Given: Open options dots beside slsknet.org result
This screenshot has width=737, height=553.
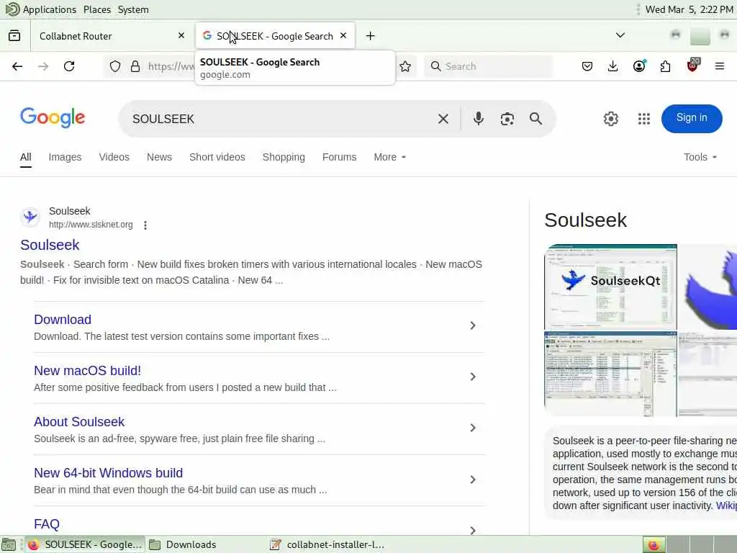Looking at the screenshot, I should (x=145, y=225).
